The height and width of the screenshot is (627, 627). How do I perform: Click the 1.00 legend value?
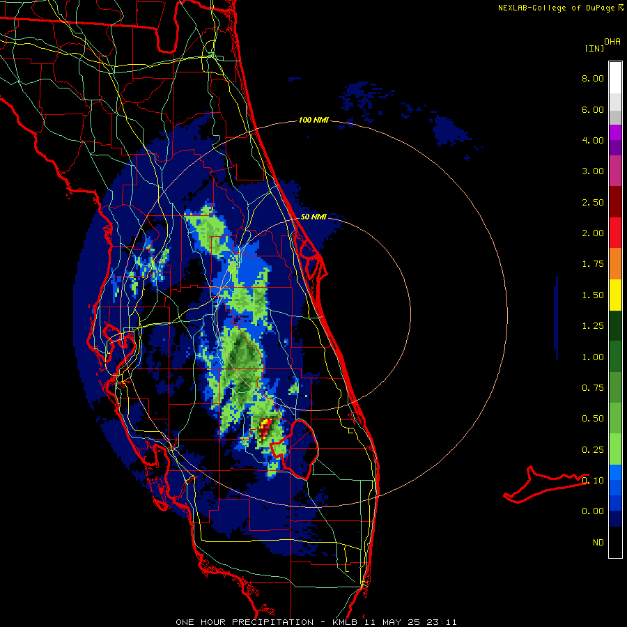(593, 357)
